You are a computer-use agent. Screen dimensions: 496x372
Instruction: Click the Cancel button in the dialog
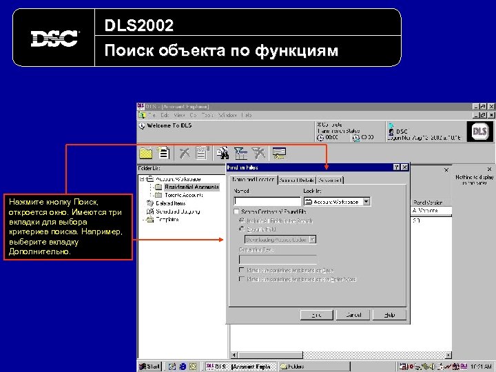353,315
